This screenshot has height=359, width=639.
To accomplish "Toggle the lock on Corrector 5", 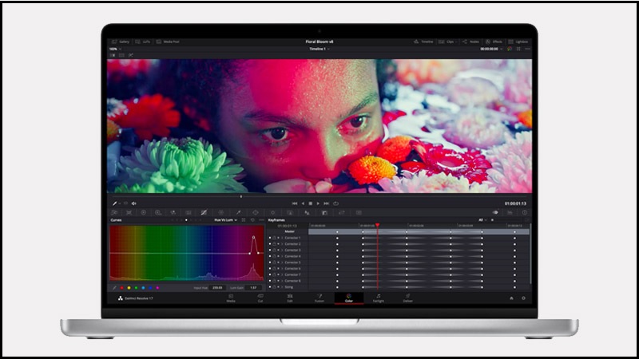I will 274,262.
